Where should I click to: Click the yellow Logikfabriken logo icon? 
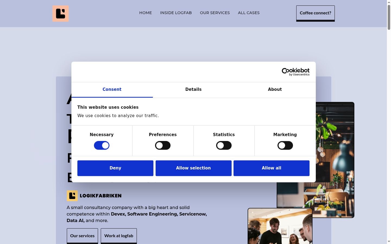pos(72,196)
